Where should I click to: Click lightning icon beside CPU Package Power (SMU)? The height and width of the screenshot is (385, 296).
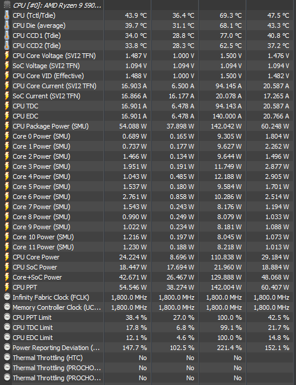click(x=7, y=126)
